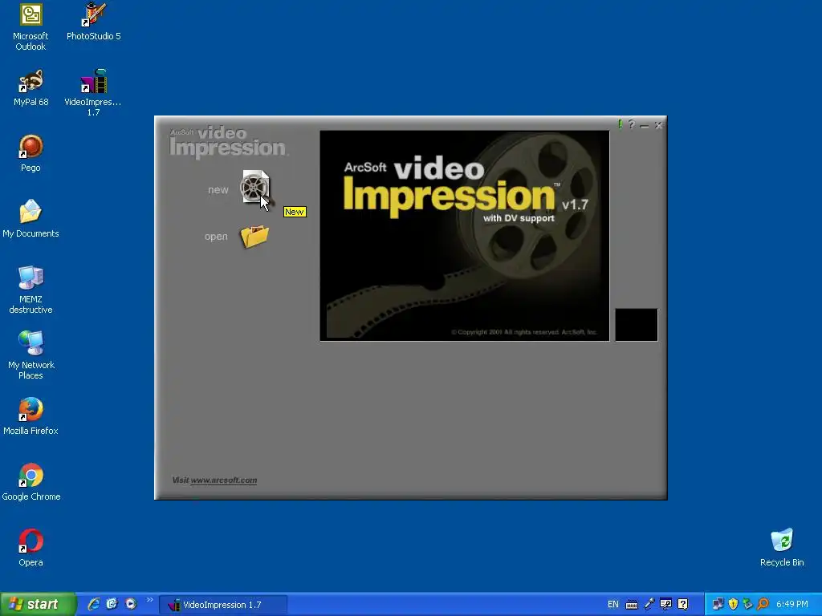
Task: Open the Windows Start menu
Action: point(39,604)
